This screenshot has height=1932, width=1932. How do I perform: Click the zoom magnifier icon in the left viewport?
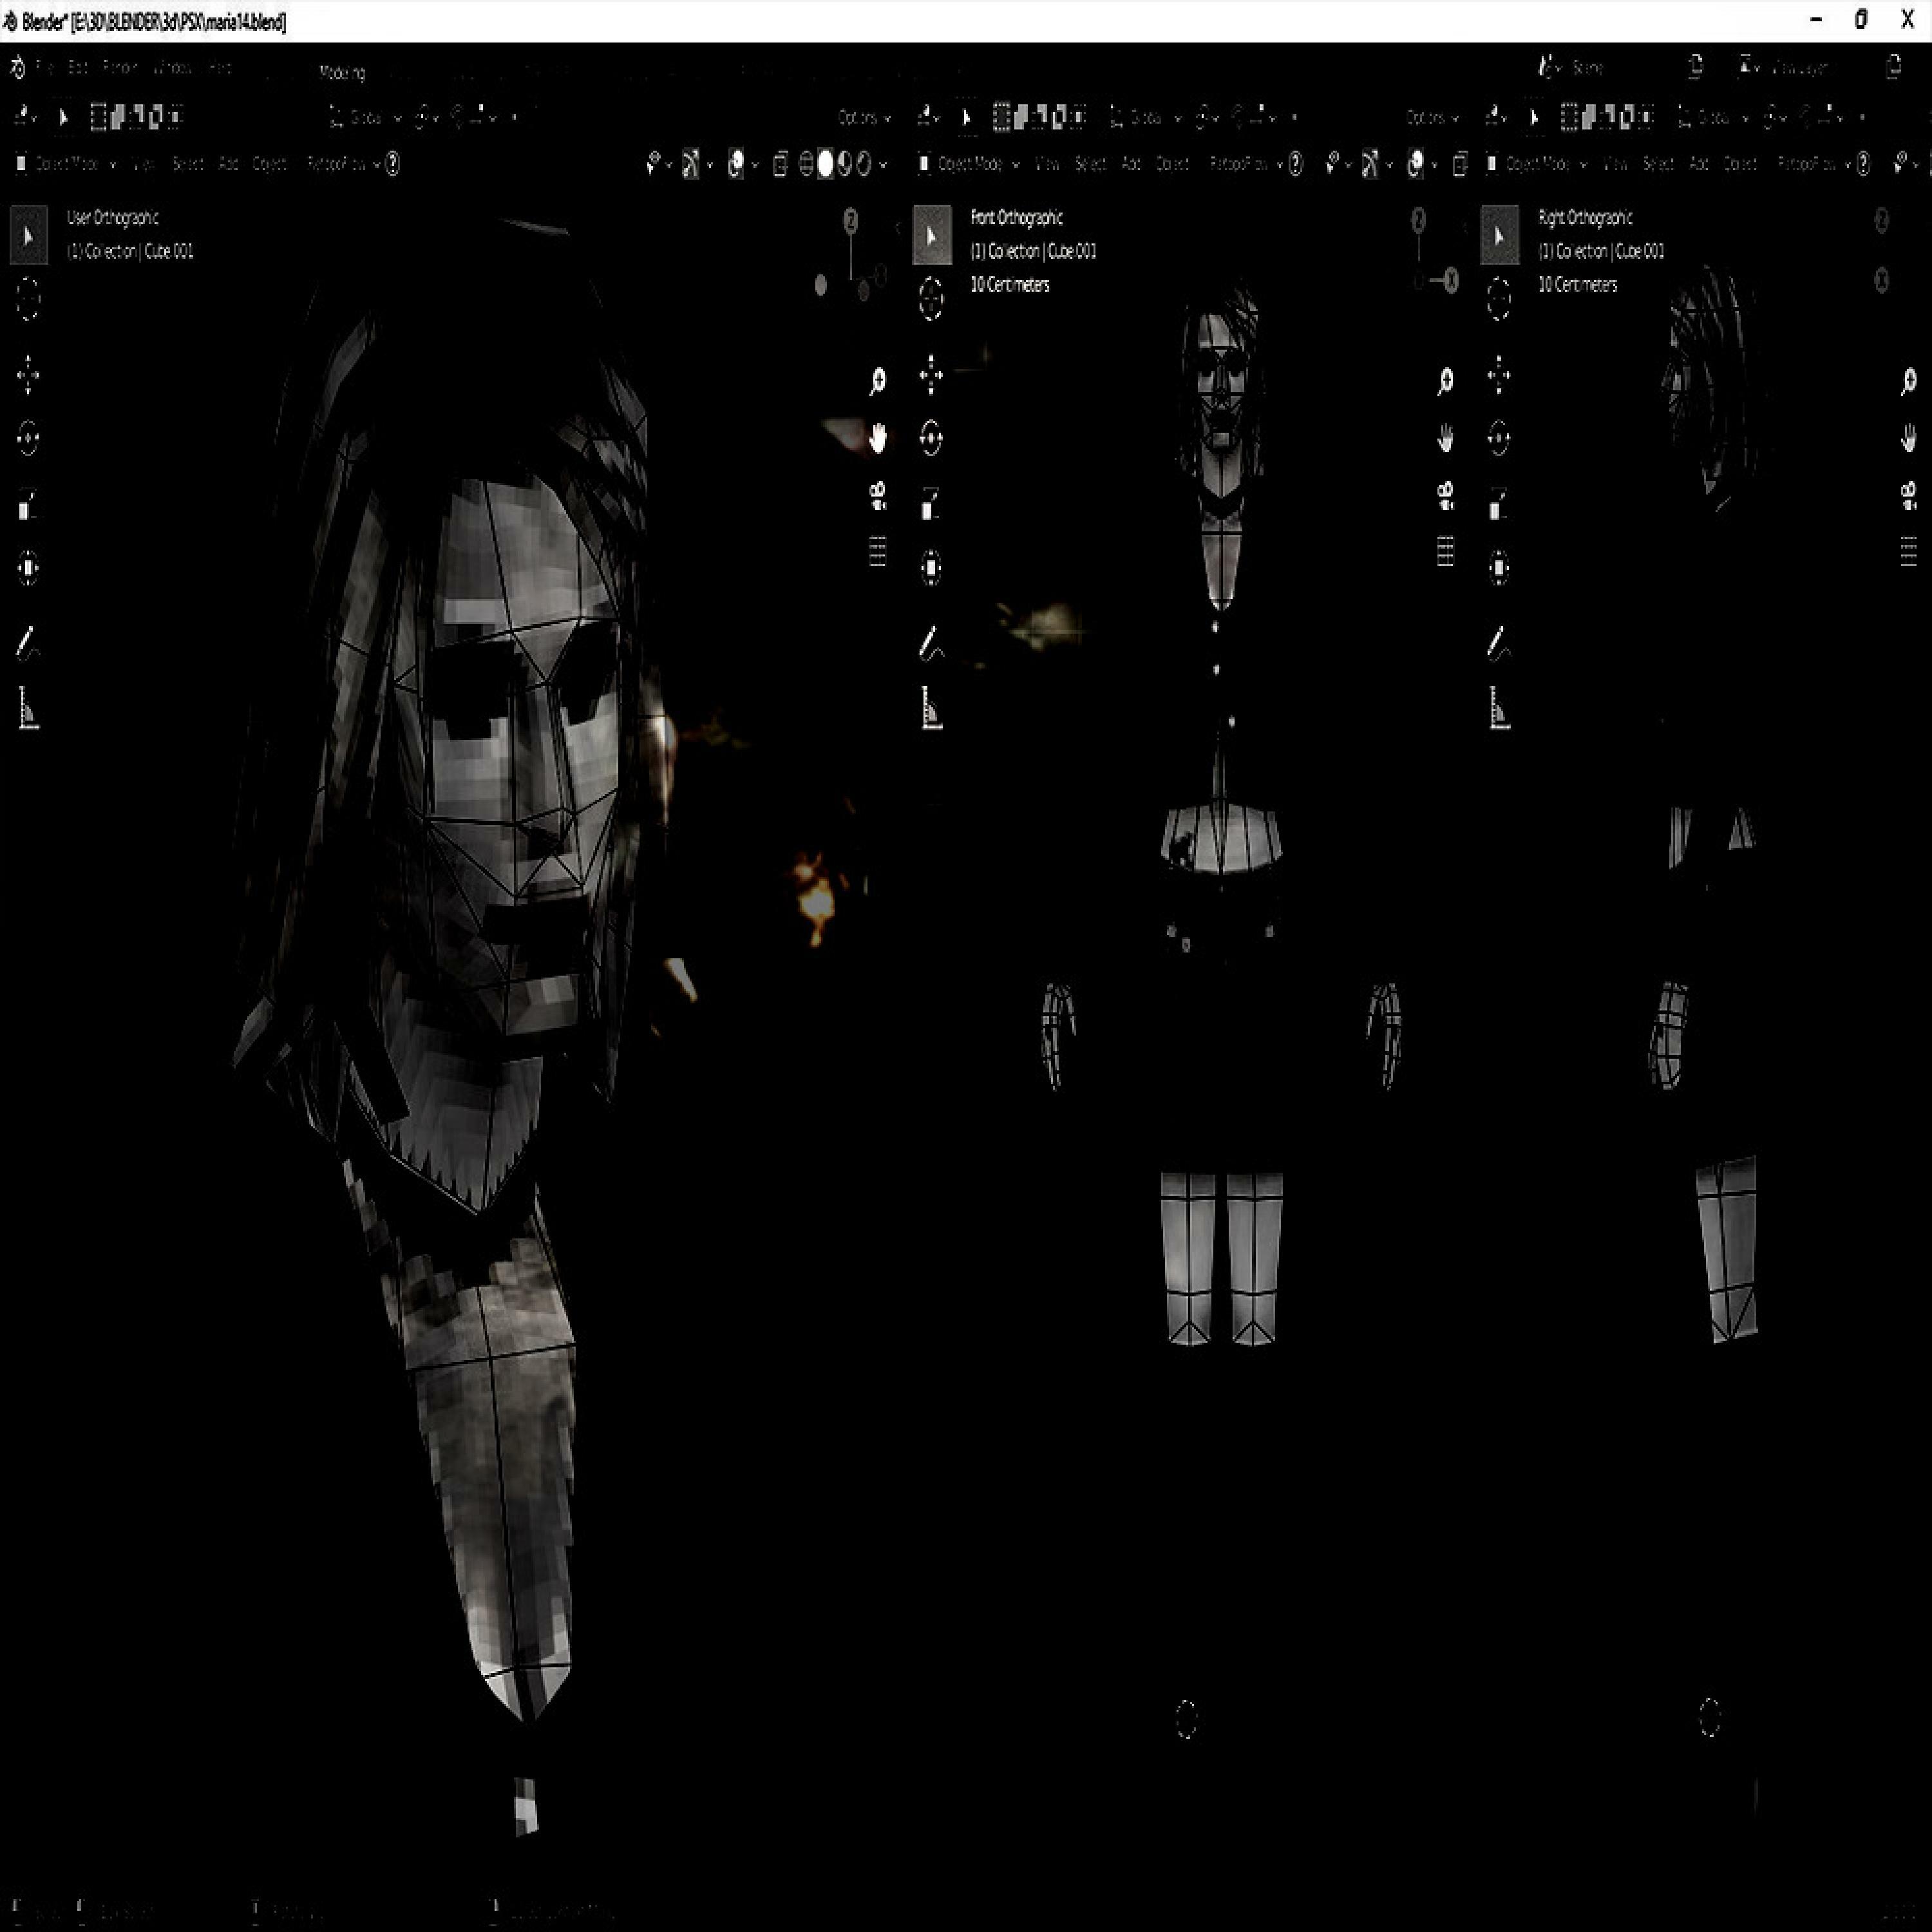[877, 381]
